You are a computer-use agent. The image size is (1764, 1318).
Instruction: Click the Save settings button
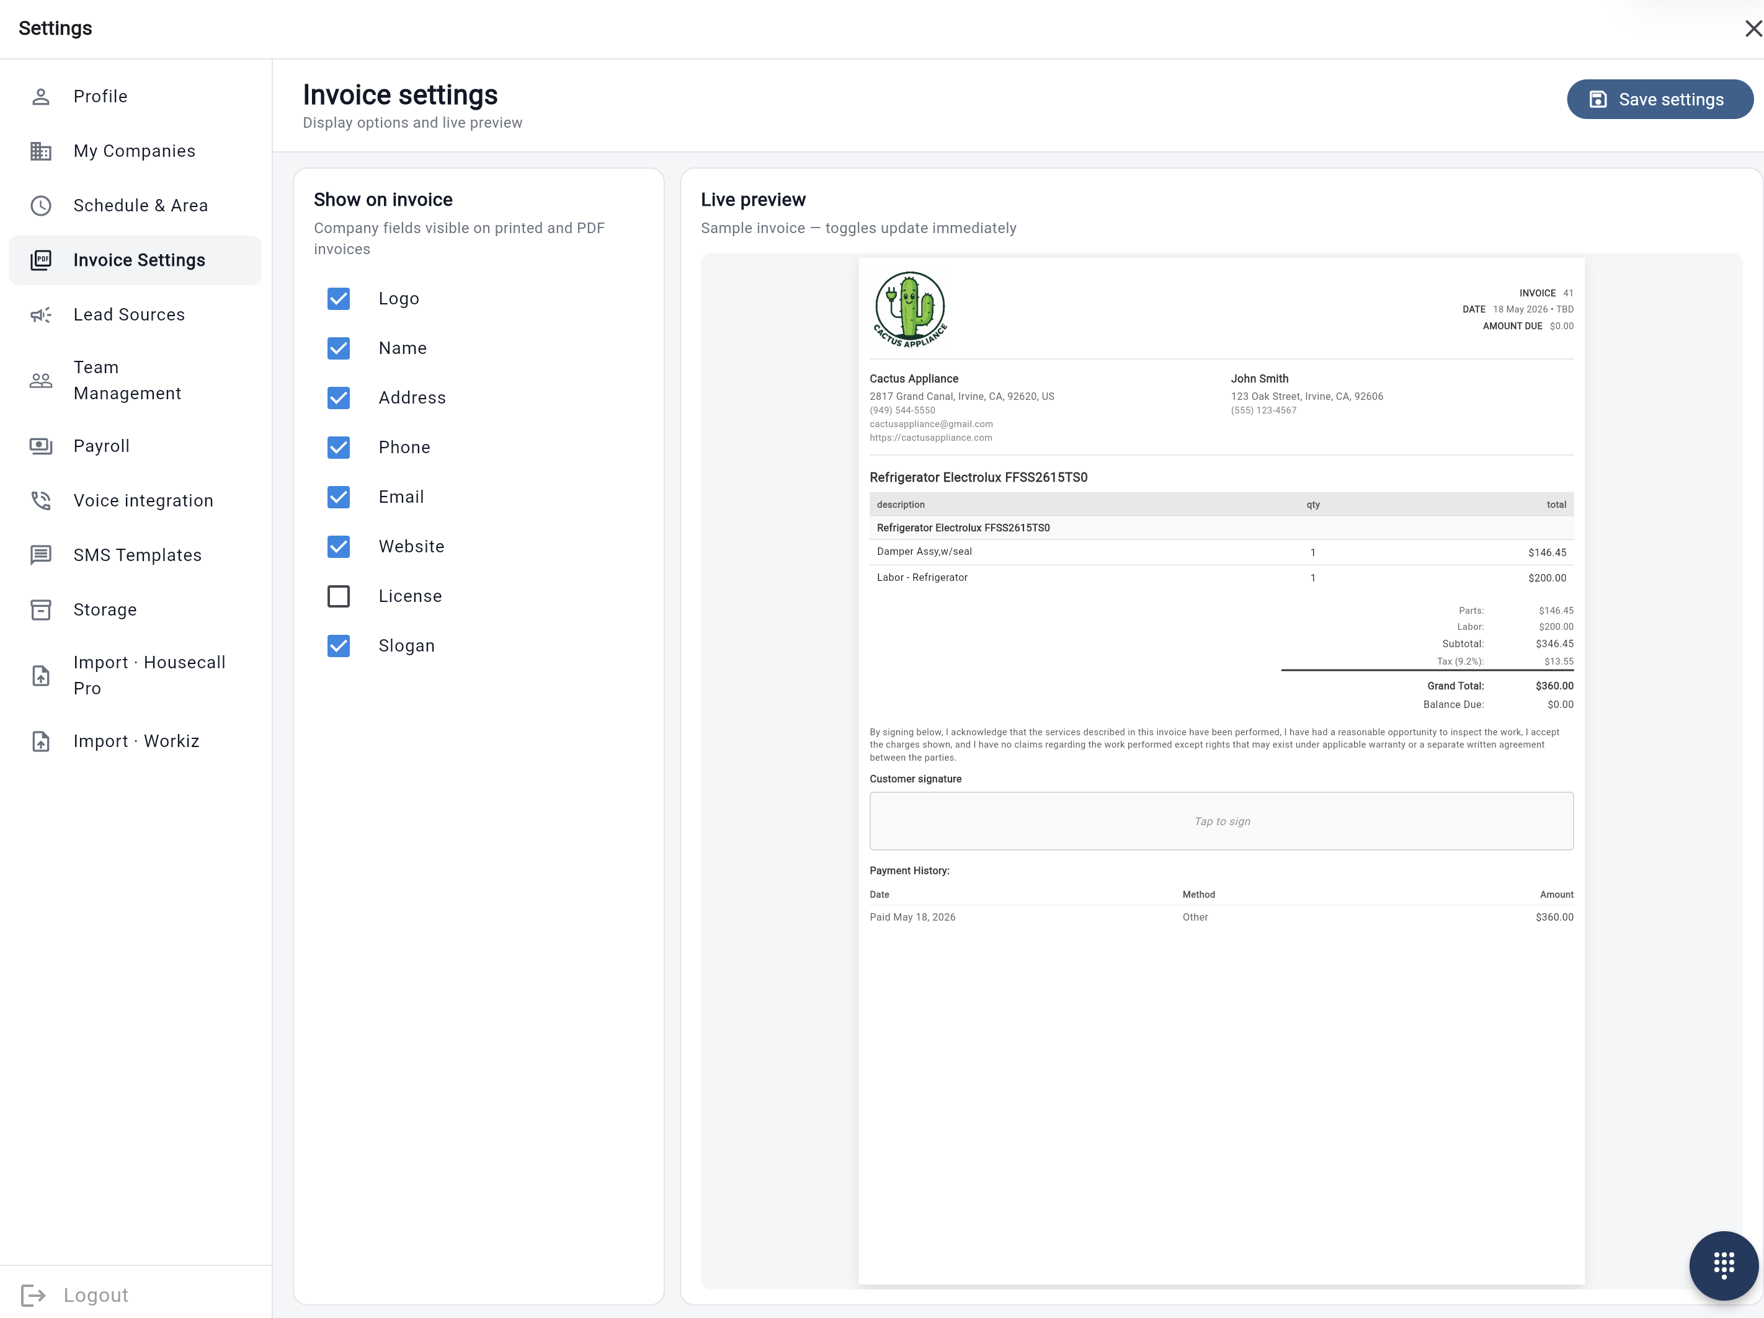1660,100
